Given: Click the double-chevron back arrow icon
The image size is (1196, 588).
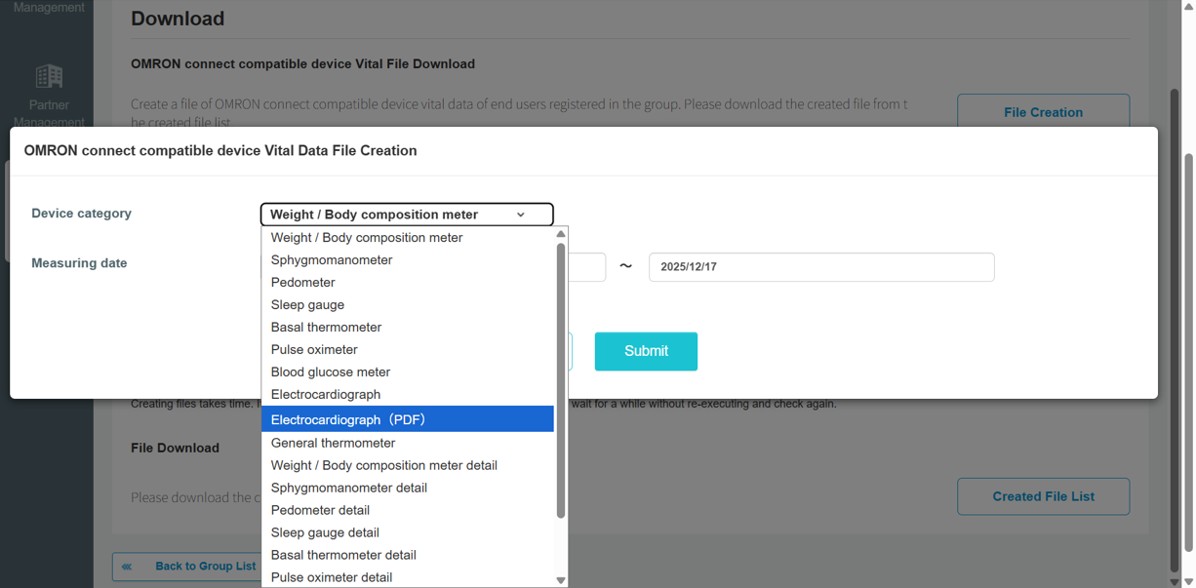Looking at the screenshot, I should 127,567.
